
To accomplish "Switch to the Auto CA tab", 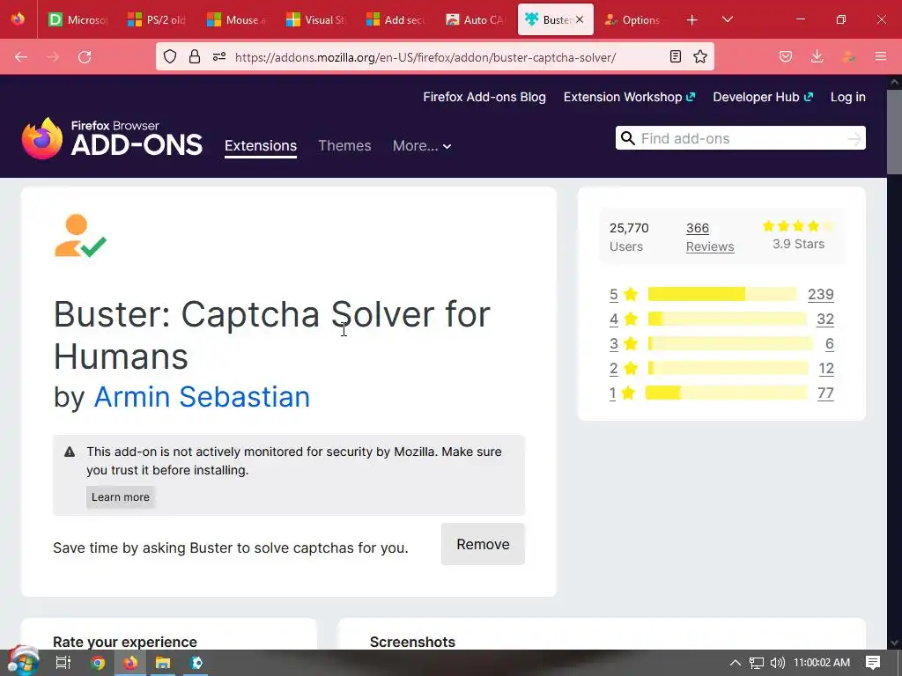I will click(475, 19).
